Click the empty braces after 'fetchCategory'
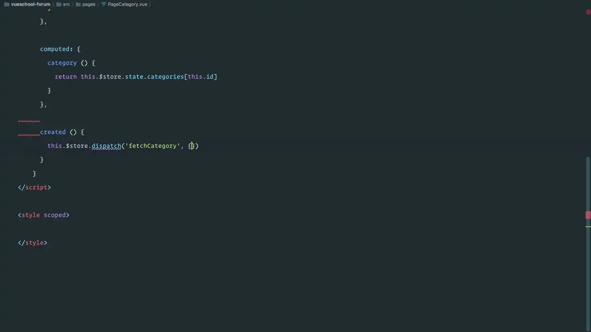 (191, 146)
